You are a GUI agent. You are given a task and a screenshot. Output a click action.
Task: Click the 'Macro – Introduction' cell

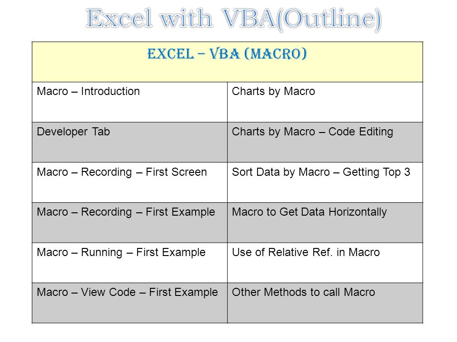click(x=129, y=102)
